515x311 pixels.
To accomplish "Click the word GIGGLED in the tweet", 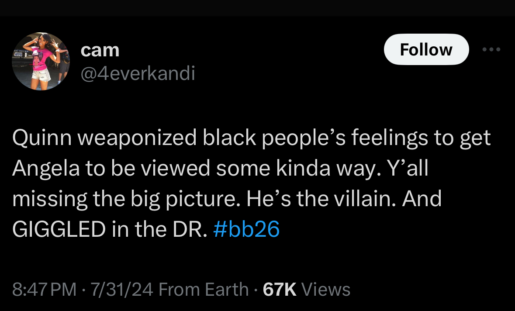I will point(59,229).
